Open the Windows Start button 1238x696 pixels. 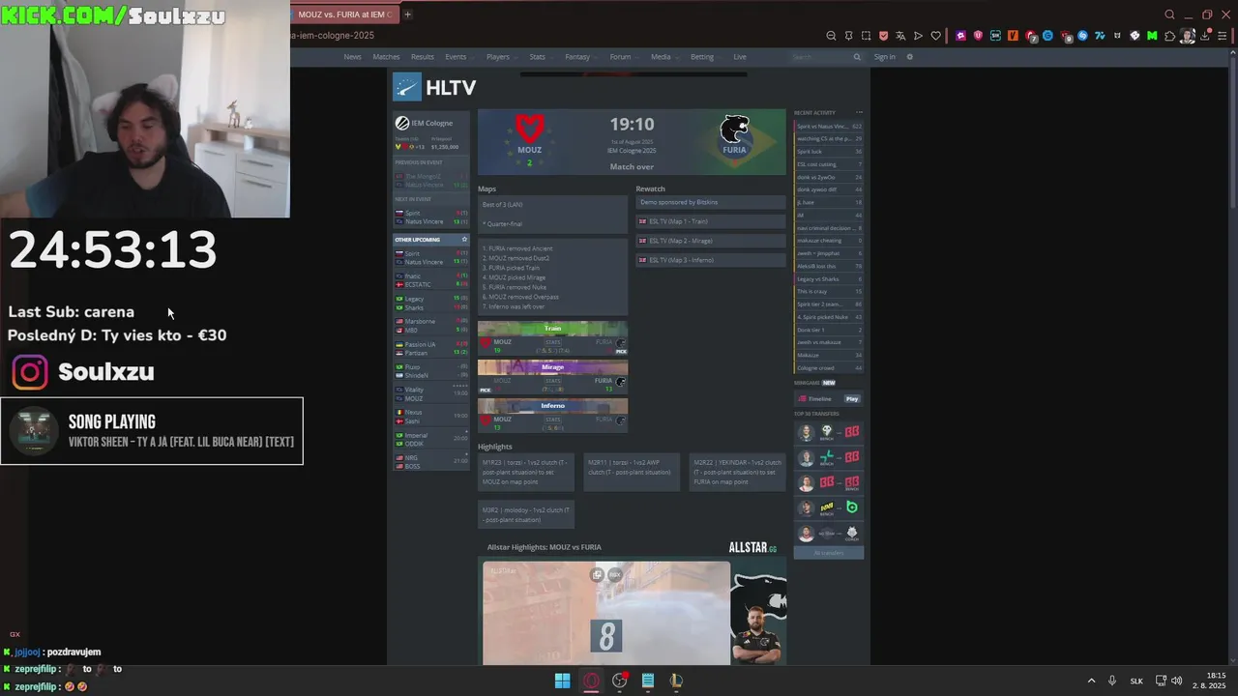(x=562, y=681)
